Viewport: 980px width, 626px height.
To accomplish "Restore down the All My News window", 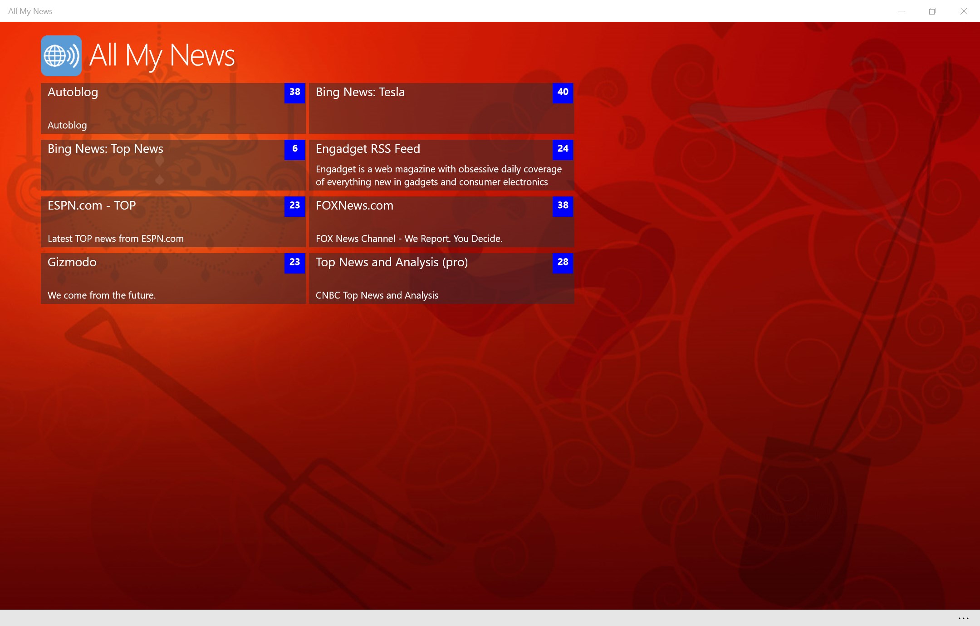I will click(932, 11).
